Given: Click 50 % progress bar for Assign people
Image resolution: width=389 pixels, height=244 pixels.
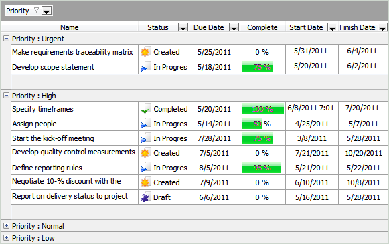Looking at the screenshot, I should (252, 124).
